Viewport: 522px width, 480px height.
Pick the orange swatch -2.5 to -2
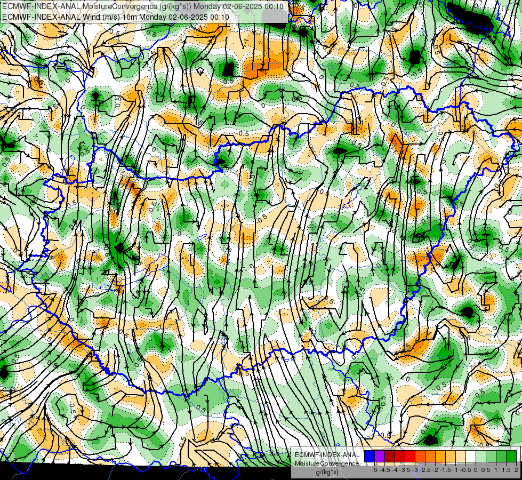430,456
